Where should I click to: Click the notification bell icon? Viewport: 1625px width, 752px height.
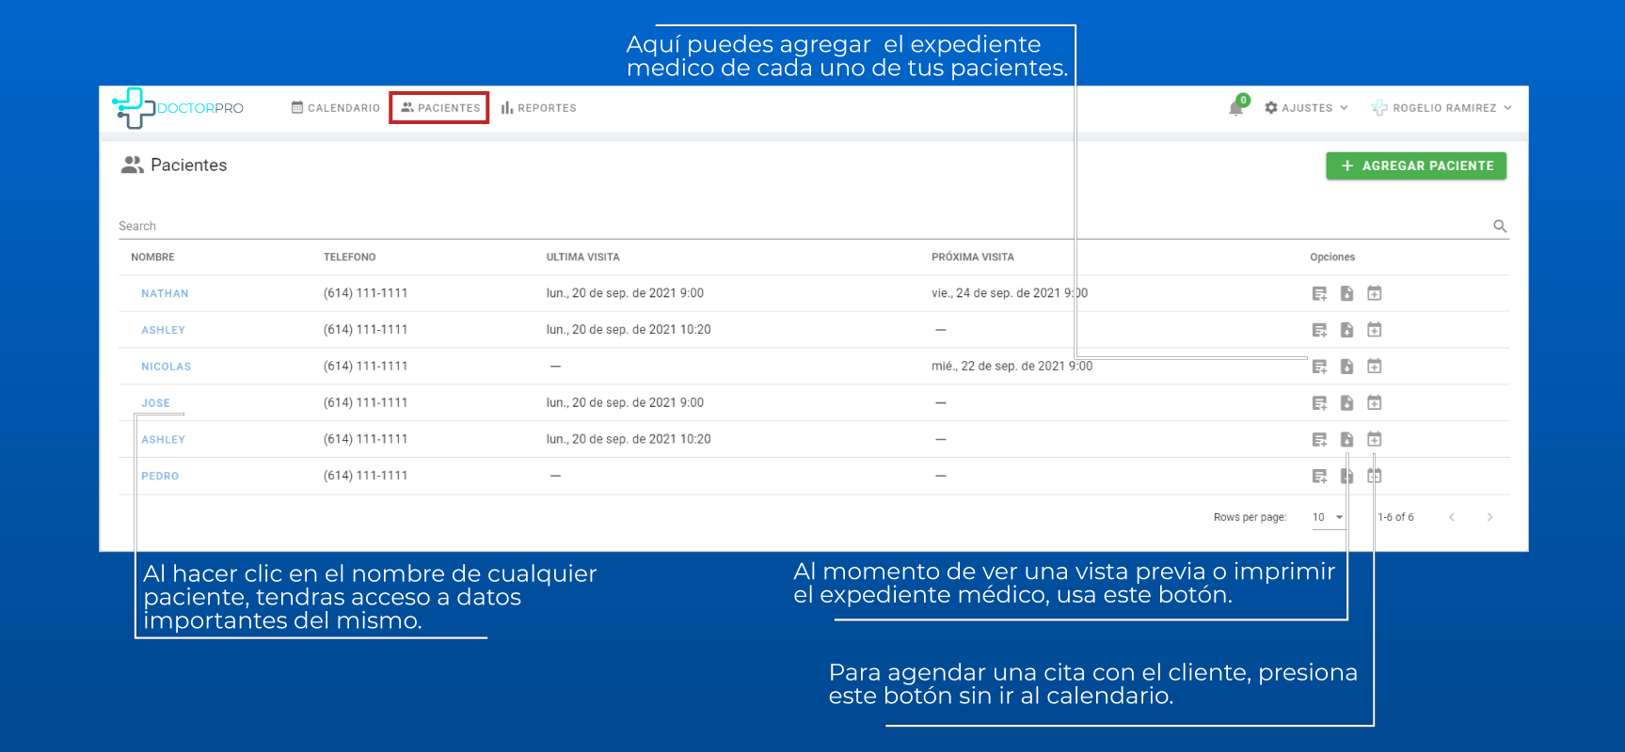pos(1236,108)
